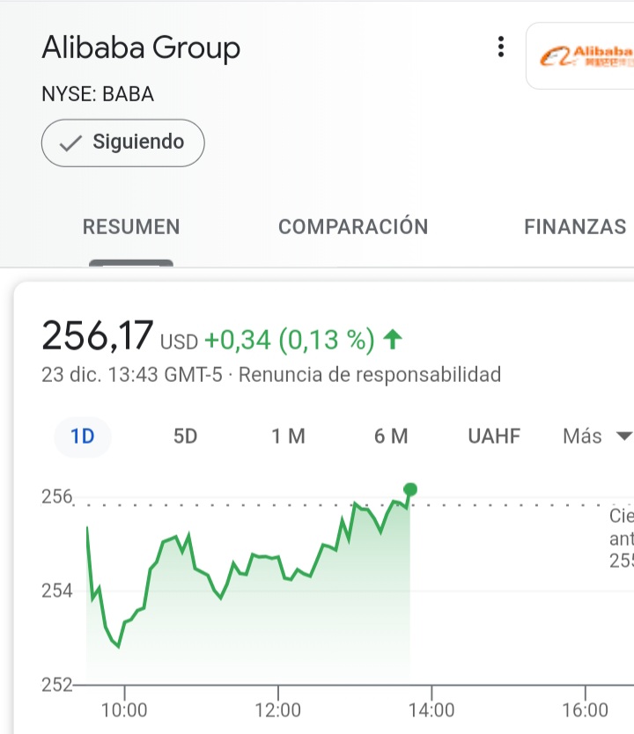Viewport: 634px width, 734px height.
Task: Click the Alibaba Group title
Action: point(141,48)
